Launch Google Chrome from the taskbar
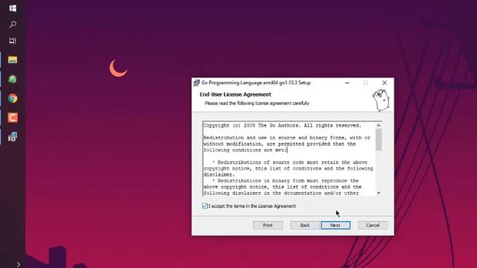This screenshot has width=477, height=268. coord(13,98)
